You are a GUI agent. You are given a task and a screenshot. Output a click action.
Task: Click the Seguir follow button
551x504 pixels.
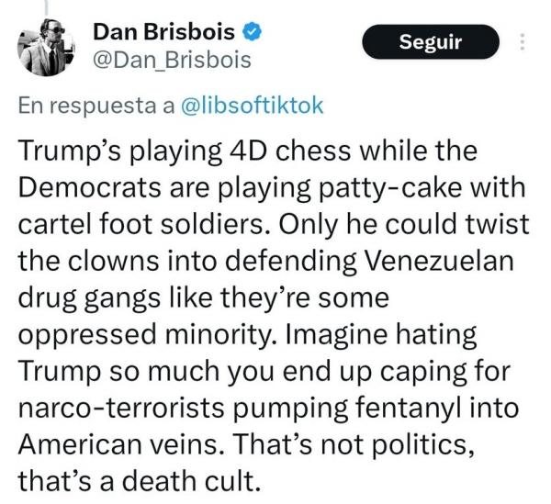pos(431,42)
